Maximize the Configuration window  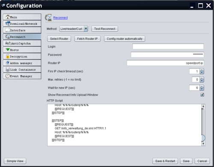pyautogui.click(x=200, y=6)
